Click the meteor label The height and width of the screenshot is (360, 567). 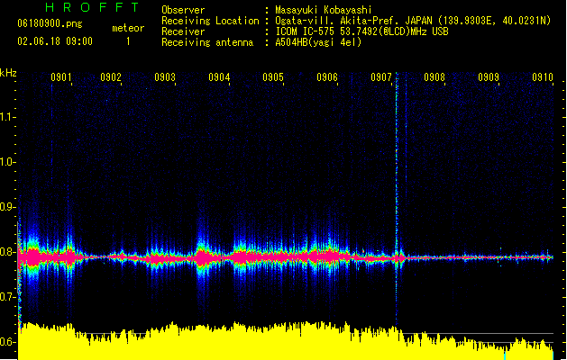(x=128, y=28)
